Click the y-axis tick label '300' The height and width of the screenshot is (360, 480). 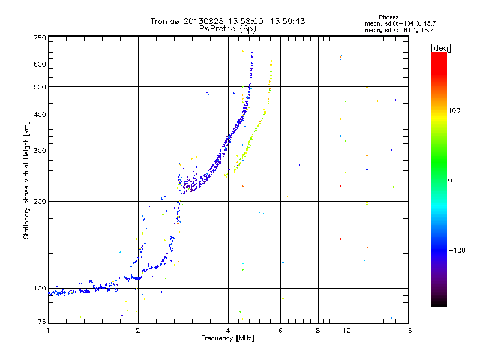click(x=40, y=151)
